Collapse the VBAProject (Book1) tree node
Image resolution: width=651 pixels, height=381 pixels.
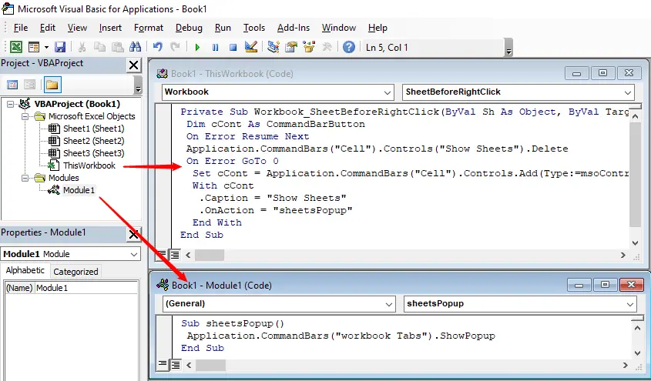pyautogui.click(x=10, y=104)
